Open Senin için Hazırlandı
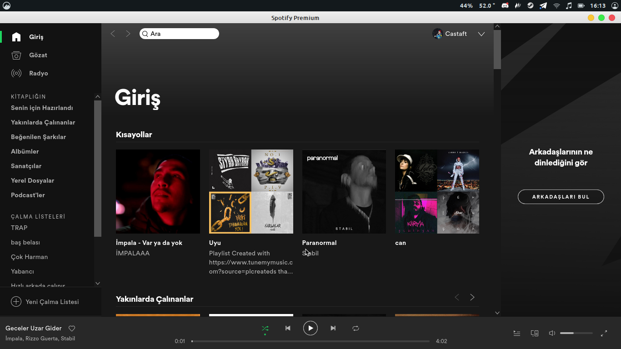 click(x=42, y=108)
